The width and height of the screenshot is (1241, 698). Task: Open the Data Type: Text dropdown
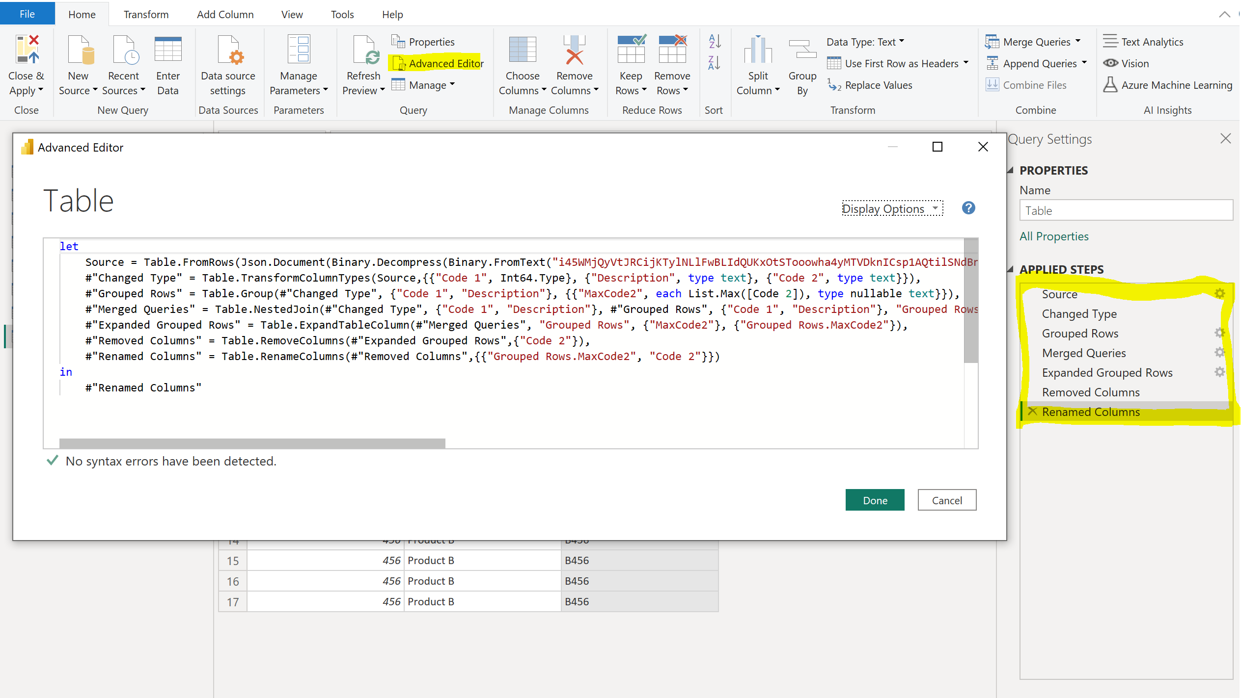coord(865,42)
